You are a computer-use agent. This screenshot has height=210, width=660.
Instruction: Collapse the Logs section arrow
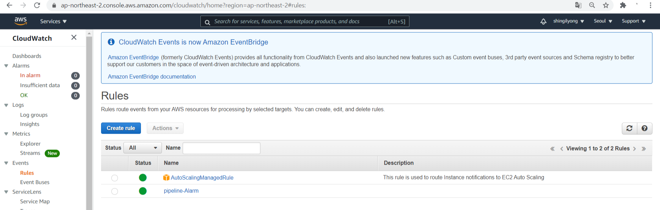(x=6, y=105)
